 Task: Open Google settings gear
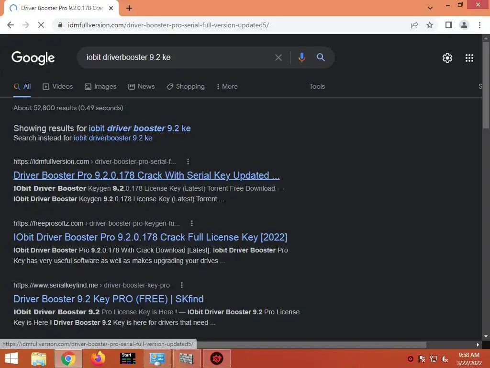(447, 58)
